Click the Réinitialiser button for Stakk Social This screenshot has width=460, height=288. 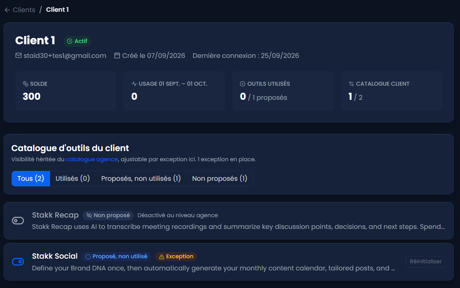[x=426, y=261]
